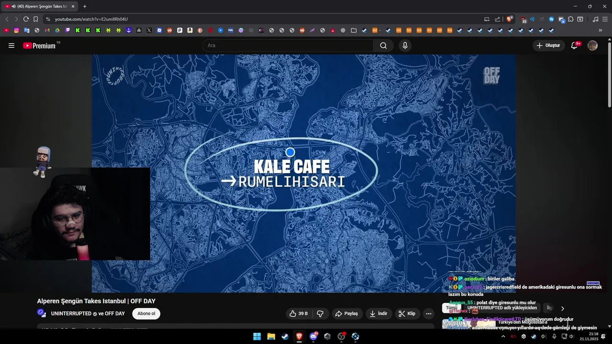Click the address bar URL

point(91,19)
